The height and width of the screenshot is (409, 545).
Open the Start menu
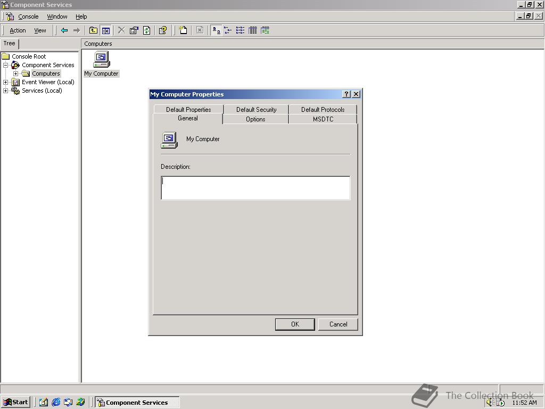click(x=15, y=403)
